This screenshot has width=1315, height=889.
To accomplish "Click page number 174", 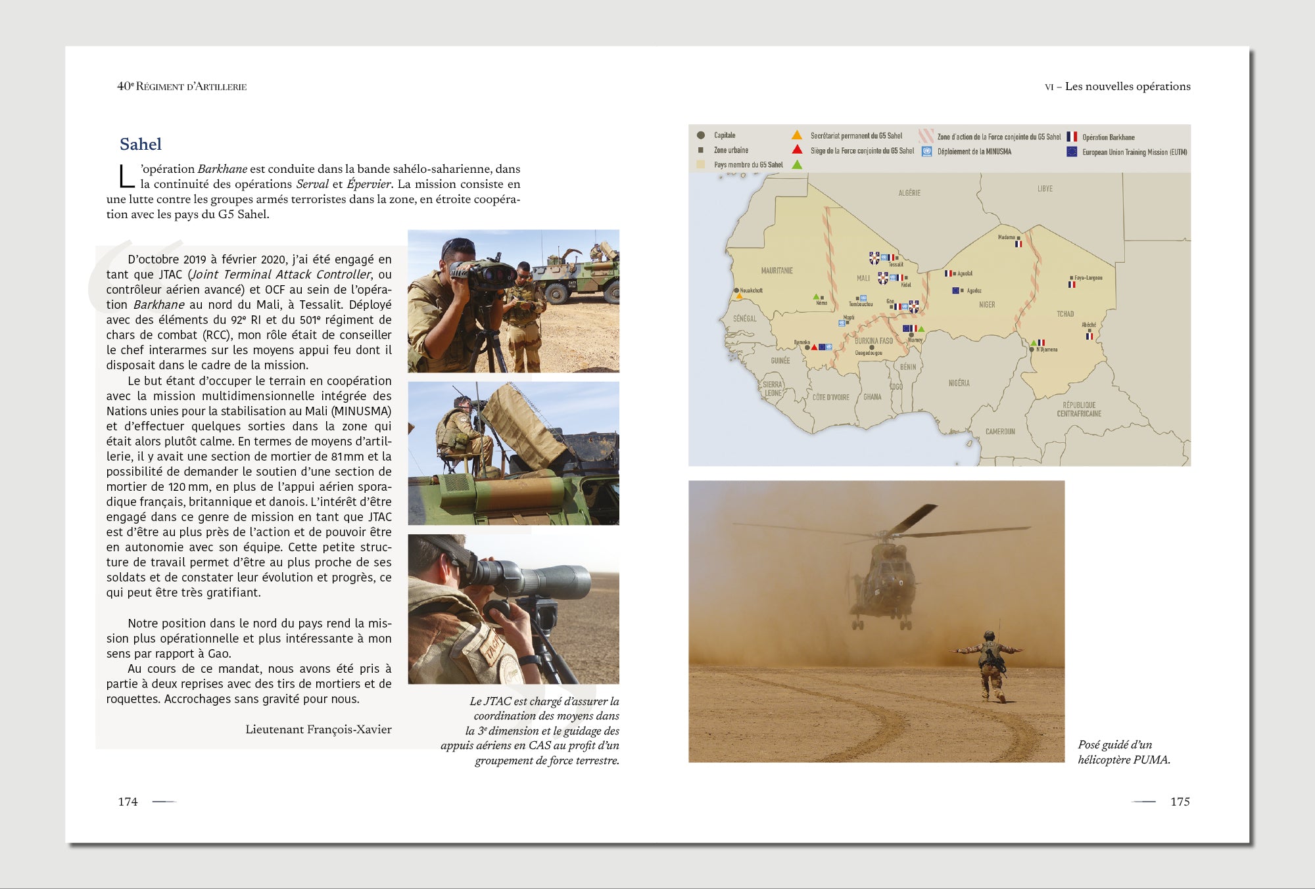I will (x=128, y=802).
